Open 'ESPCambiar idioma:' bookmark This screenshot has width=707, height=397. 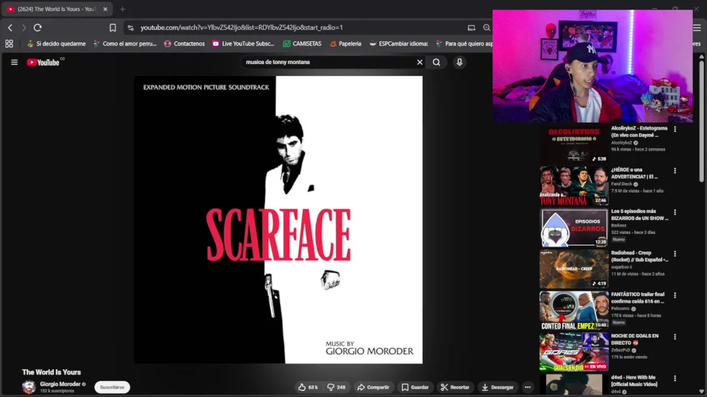[399, 44]
